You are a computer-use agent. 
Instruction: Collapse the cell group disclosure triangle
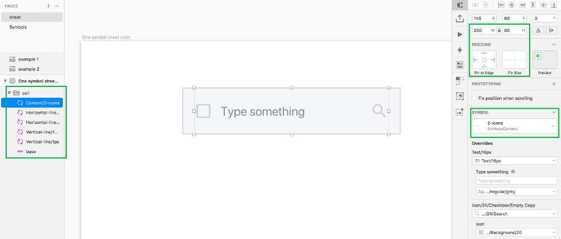10,93
